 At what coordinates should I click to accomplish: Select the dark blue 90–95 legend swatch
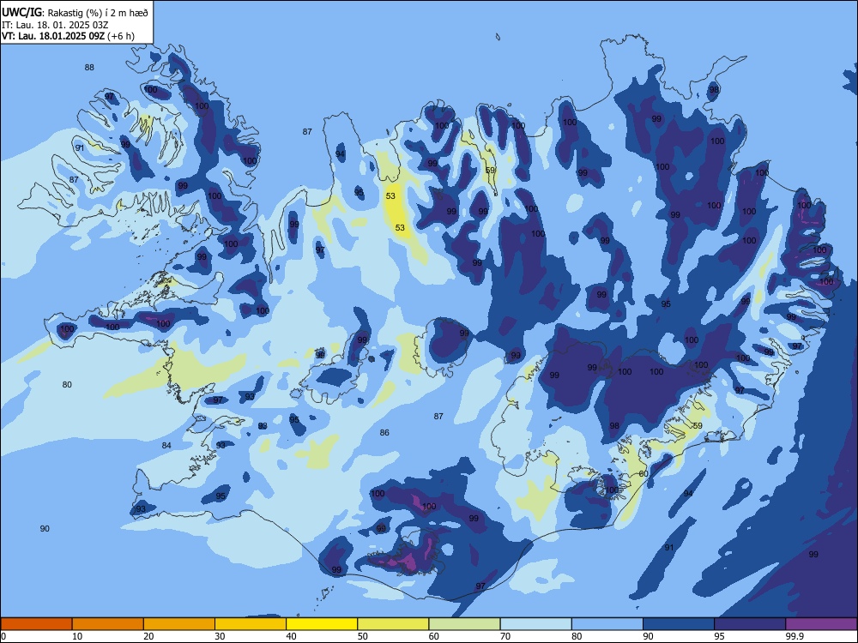point(679,624)
